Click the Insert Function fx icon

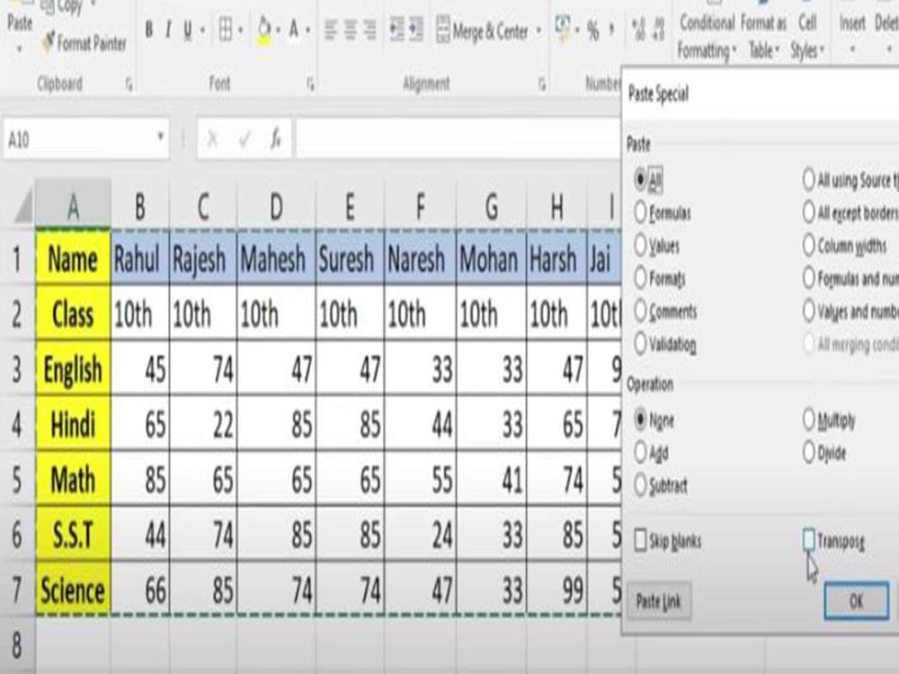pyautogui.click(x=276, y=138)
